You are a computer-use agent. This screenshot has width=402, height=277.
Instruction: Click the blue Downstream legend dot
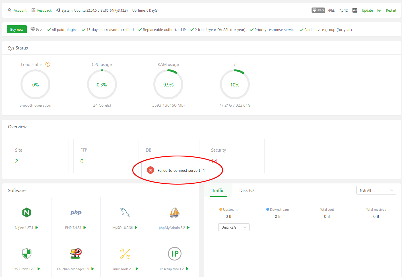coord(268,209)
